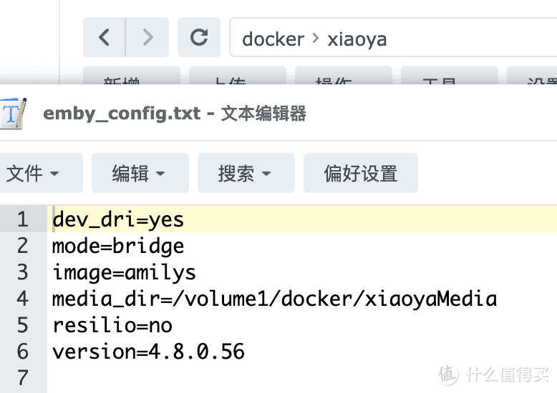Place cursor on the resilio=no line
The height and width of the screenshot is (393, 557).
click(112, 325)
